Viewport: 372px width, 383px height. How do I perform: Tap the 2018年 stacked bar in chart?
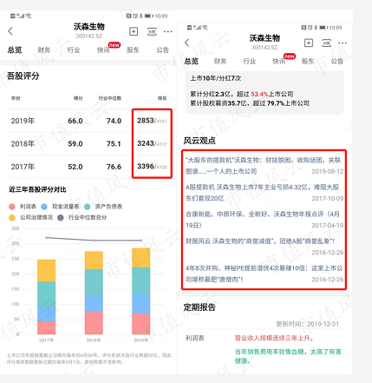94,293
